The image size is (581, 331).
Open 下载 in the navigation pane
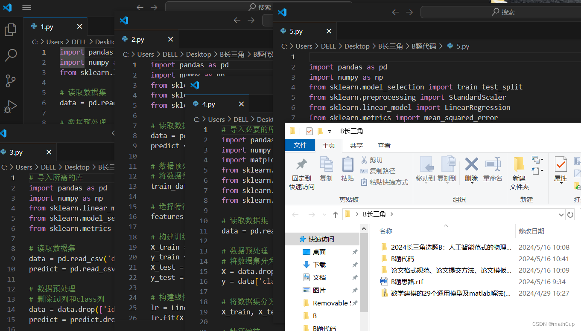319,265
